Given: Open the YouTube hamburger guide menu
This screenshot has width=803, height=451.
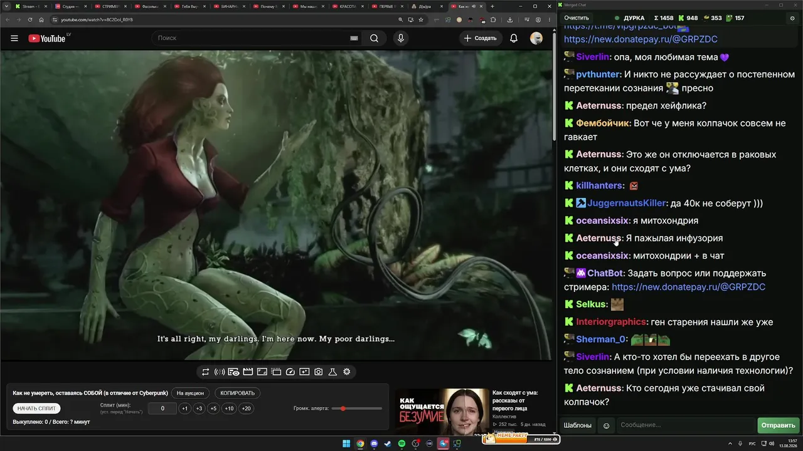Looking at the screenshot, I should pyautogui.click(x=14, y=38).
